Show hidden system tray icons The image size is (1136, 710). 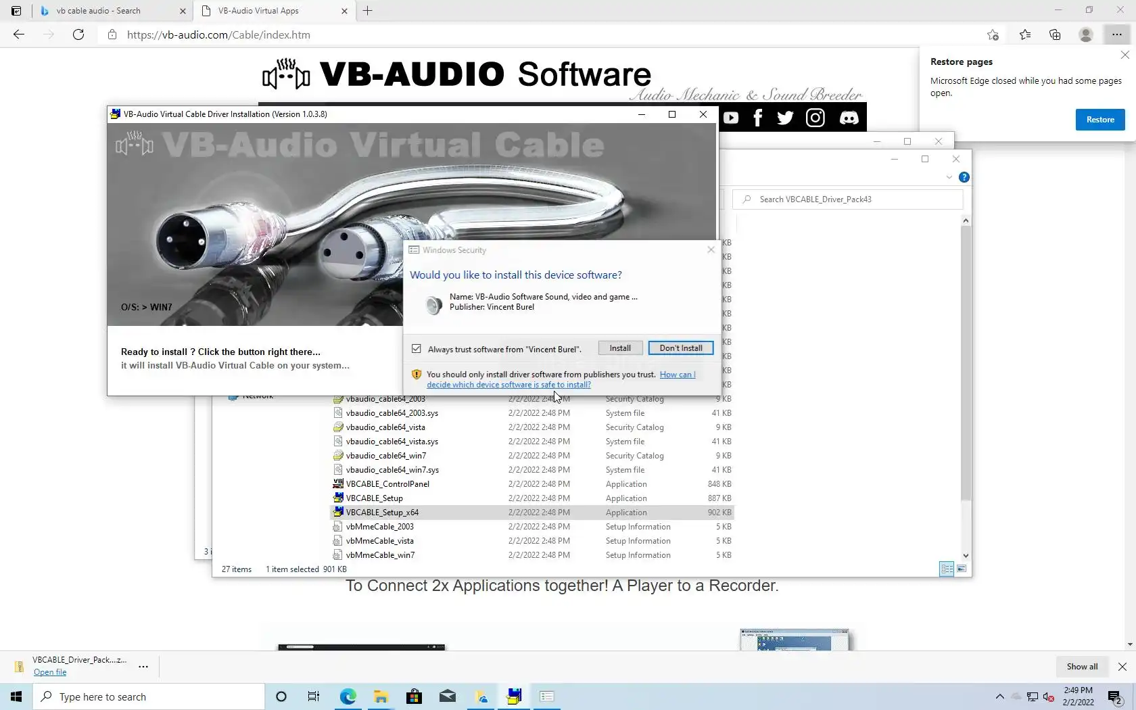[999, 697]
